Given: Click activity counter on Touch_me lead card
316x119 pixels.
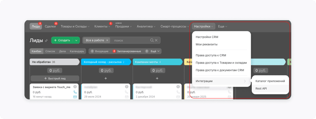Looking at the screenshot, I should (x=75, y=87).
